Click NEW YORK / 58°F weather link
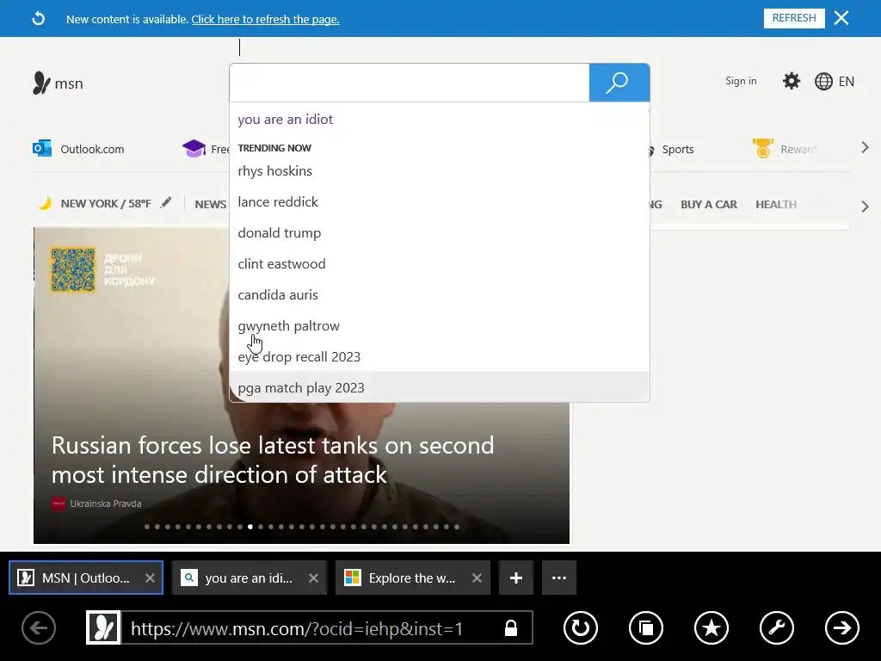The width and height of the screenshot is (881, 661). (x=106, y=203)
